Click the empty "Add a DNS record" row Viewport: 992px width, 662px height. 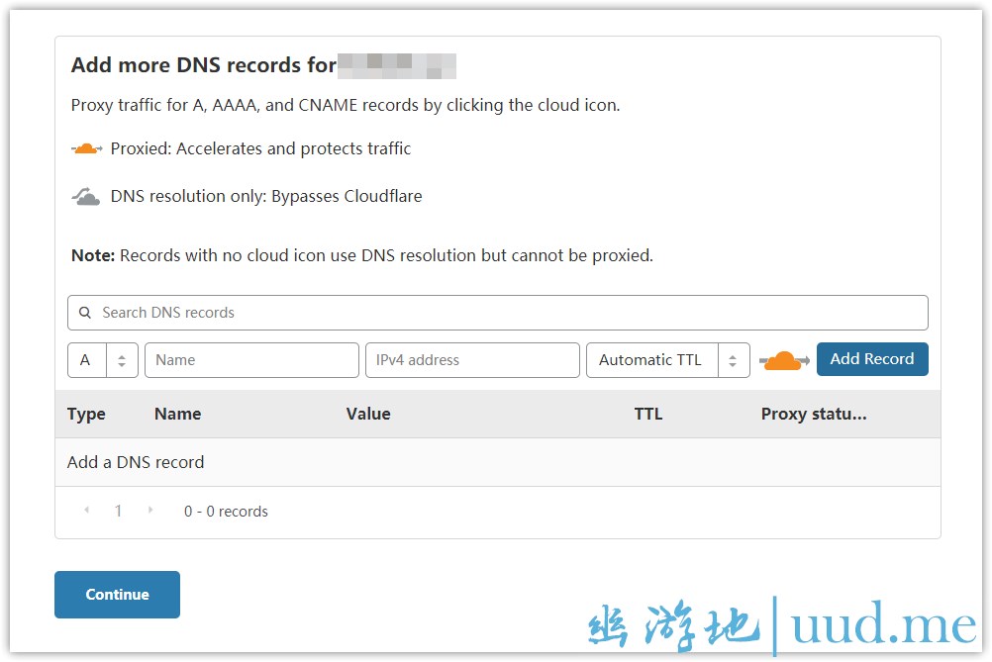click(136, 462)
